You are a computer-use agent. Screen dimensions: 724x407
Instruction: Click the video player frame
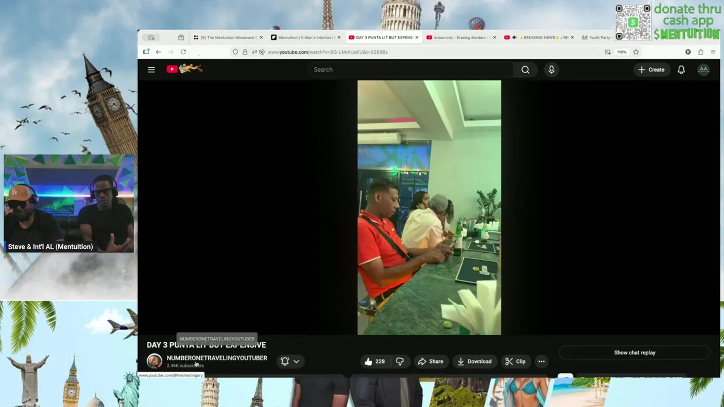[x=429, y=207]
